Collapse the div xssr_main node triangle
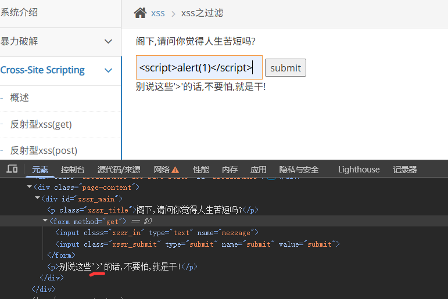The image size is (448, 299). click(37, 198)
